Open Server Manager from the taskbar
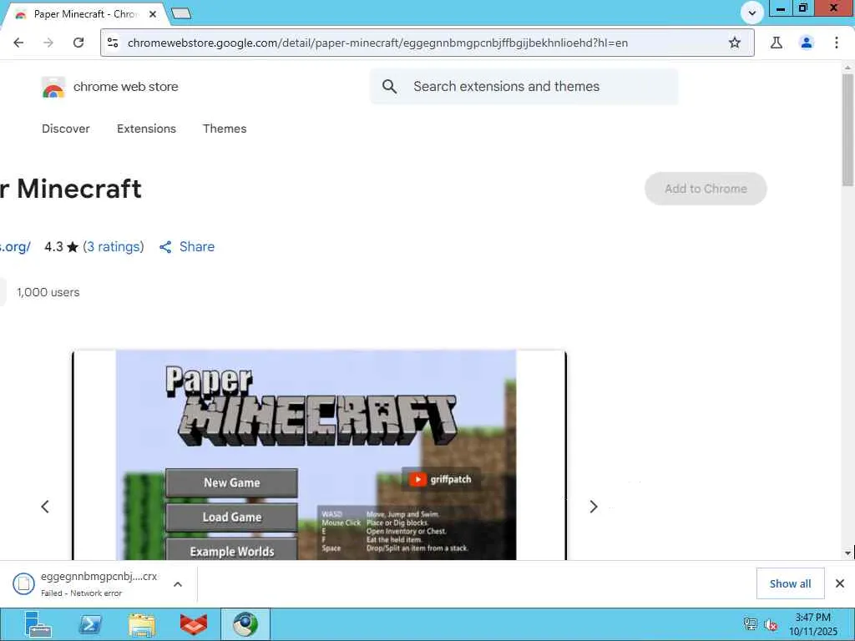This screenshot has width=855, height=641. (x=38, y=624)
